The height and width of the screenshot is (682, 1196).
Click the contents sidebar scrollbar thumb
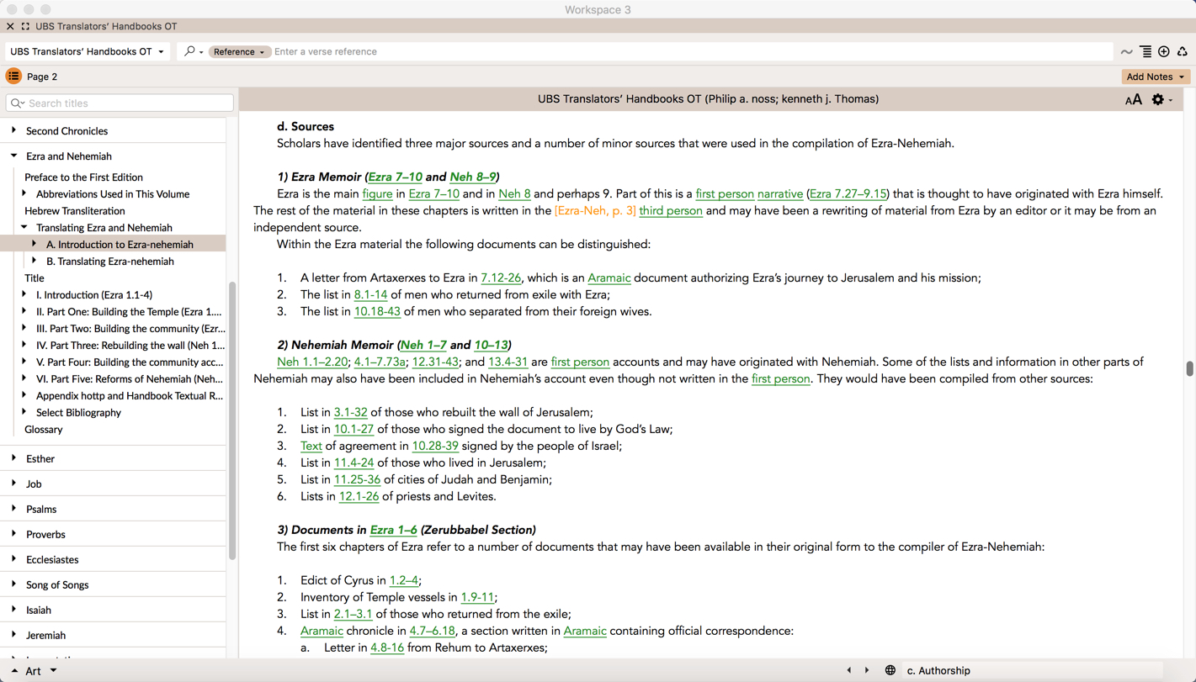pyautogui.click(x=232, y=420)
